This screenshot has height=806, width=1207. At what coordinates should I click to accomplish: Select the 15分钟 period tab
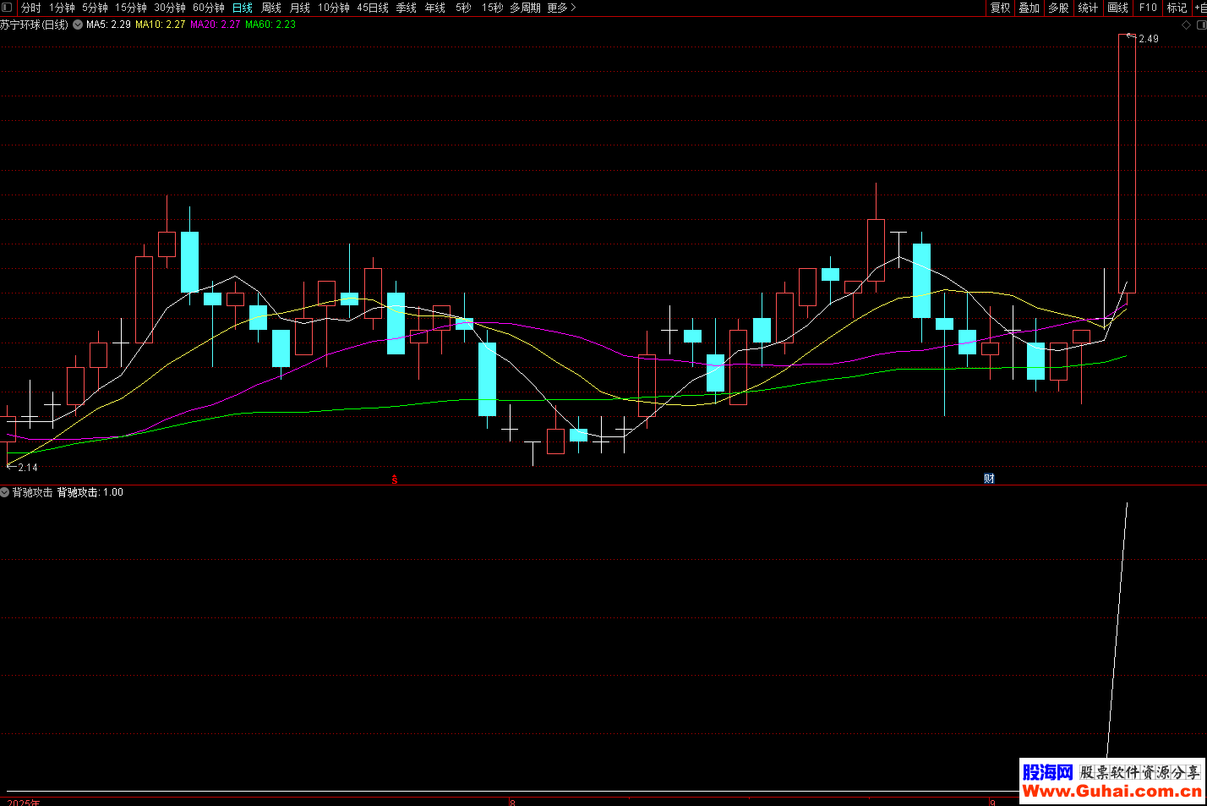pyautogui.click(x=131, y=8)
